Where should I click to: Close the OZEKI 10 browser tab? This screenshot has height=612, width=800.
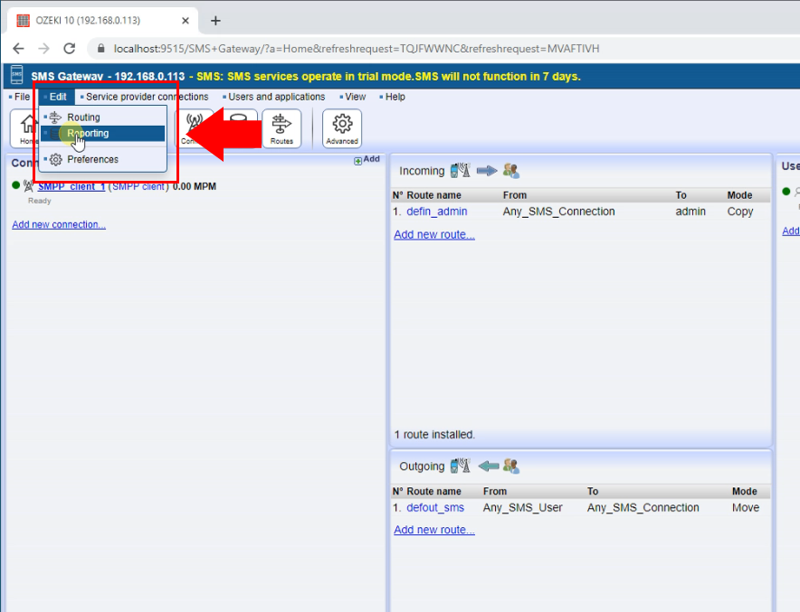(186, 21)
